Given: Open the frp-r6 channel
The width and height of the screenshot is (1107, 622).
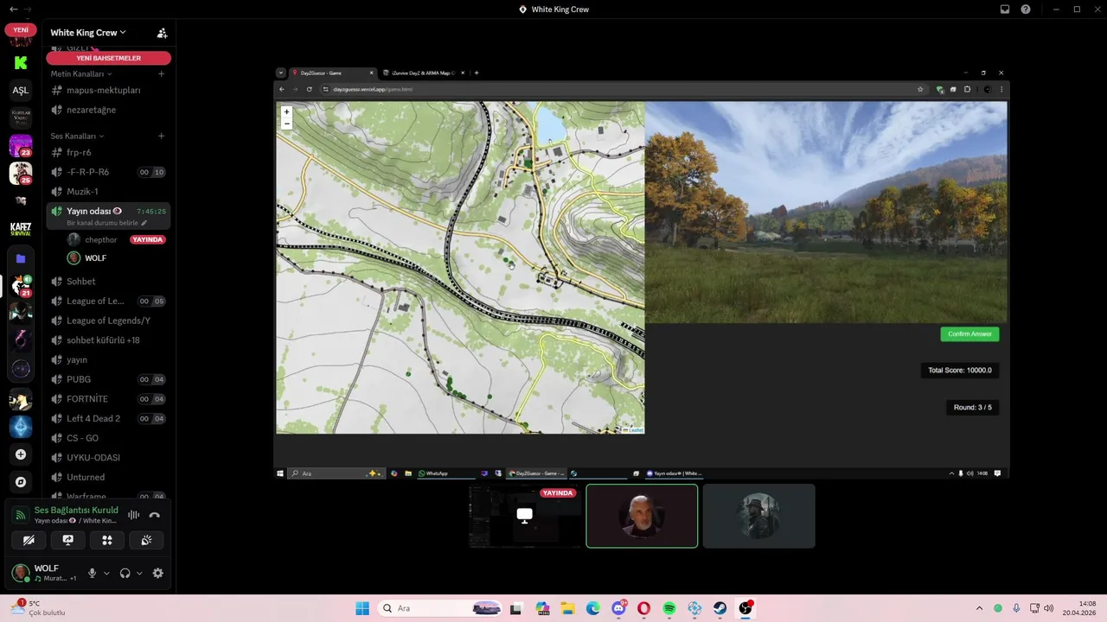Looking at the screenshot, I should (x=108, y=152).
